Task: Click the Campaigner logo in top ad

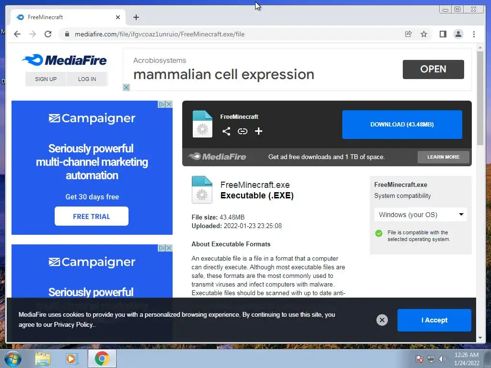Action: coord(92,118)
